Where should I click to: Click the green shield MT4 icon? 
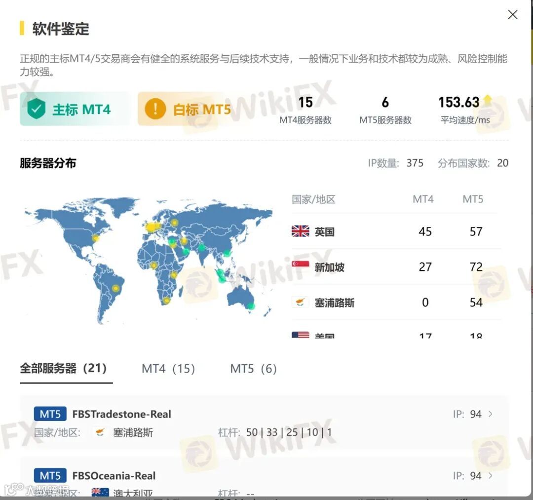pyautogui.click(x=37, y=109)
